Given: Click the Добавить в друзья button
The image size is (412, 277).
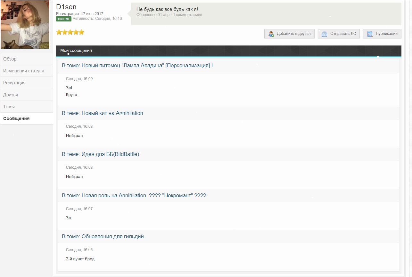Looking at the screenshot, I should [289, 34].
